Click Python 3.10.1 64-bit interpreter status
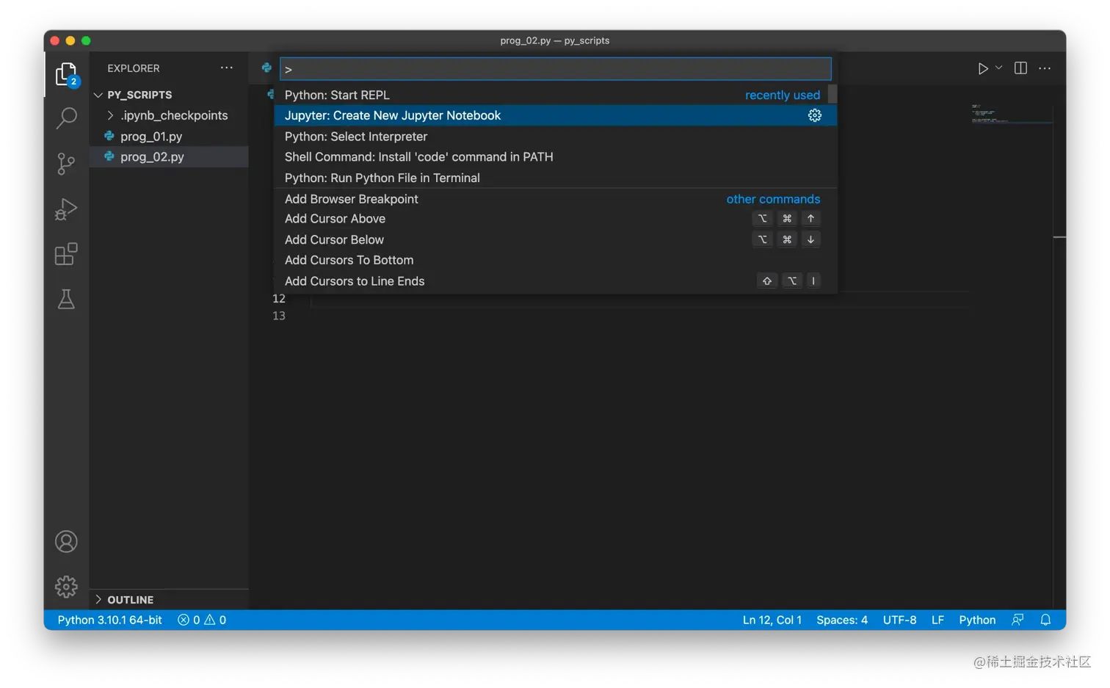Image resolution: width=1110 pixels, height=688 pixels. [x=110, y=620]
